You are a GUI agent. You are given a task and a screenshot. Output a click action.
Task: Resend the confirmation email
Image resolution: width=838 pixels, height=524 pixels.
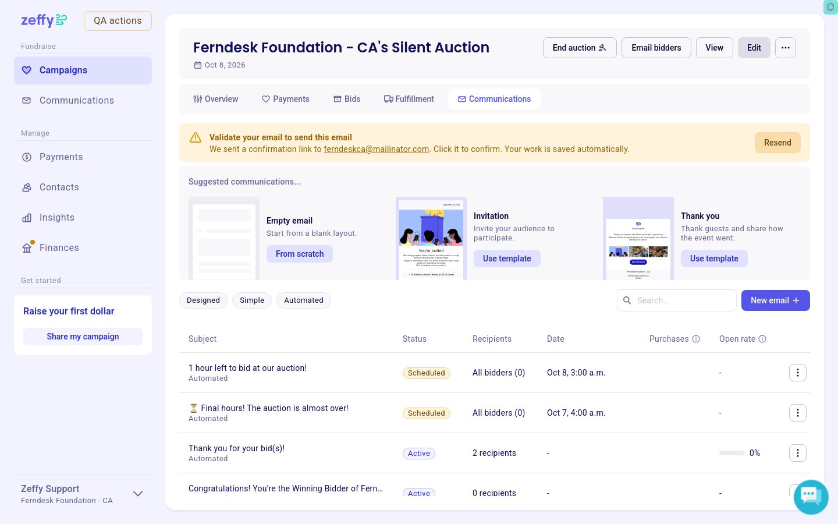tap(777, 143)
